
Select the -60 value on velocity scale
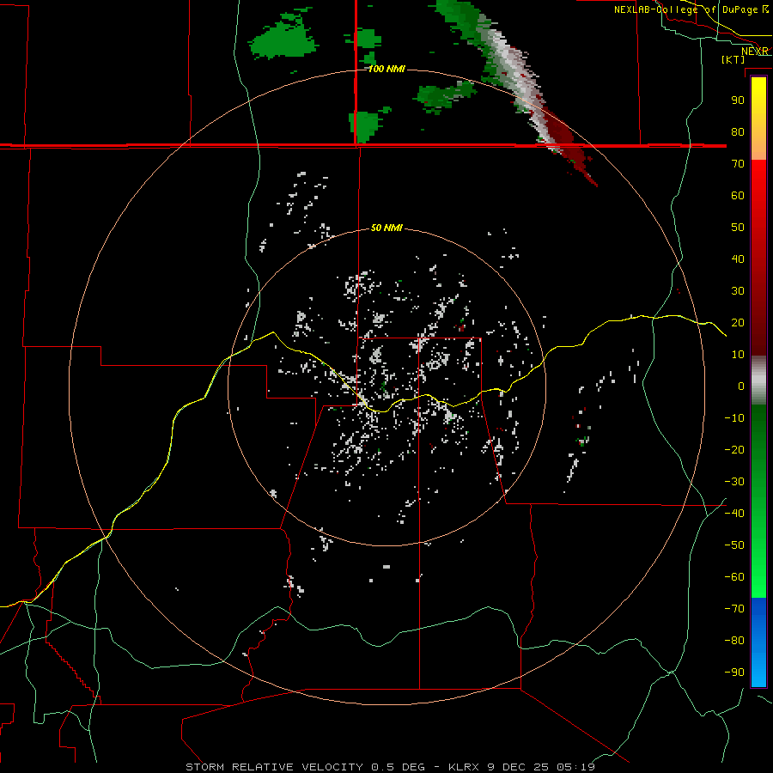point(734,577)
